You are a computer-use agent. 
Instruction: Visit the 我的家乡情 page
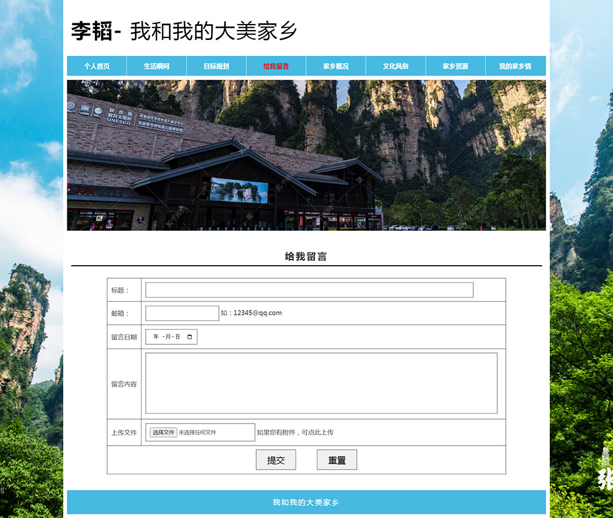coord(515,66)
